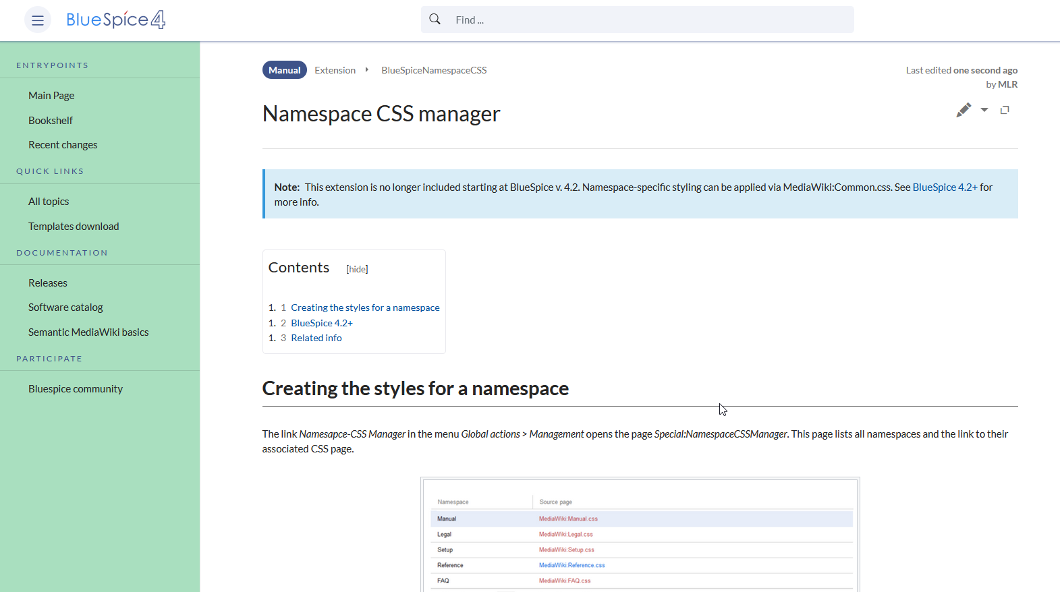Image resolution: width=1060 pixels, height=592 pixels.
Task: Click the Creating the styles heading
Action: click(x=416, y=388)
